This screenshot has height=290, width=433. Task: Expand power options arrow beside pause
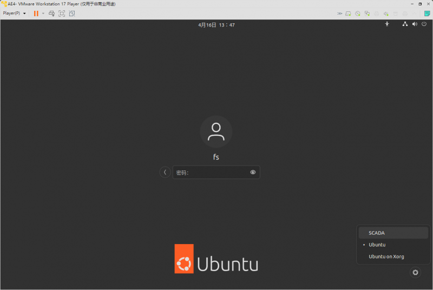pyautogui.click(x=43, y=13)
